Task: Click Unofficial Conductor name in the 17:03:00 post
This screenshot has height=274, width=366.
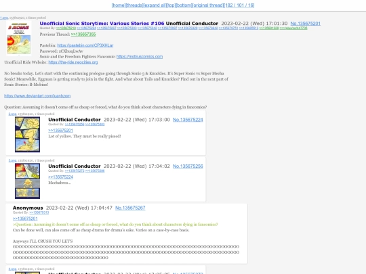Action: (x=75, y=120)
